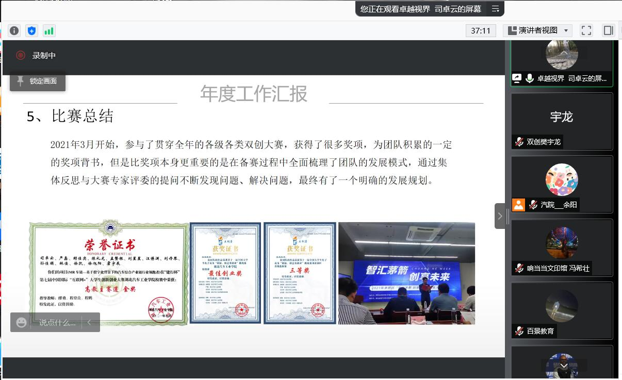
Task: Click the blue security shield icon
Action: (x=32, y=30)
